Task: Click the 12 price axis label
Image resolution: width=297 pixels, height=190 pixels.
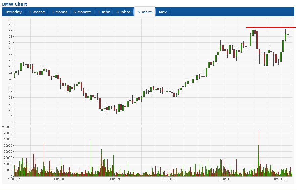Action: 10,122
